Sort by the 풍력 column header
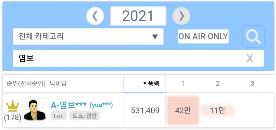Screen dimensions: 276x130 click(x=151, y=84)
